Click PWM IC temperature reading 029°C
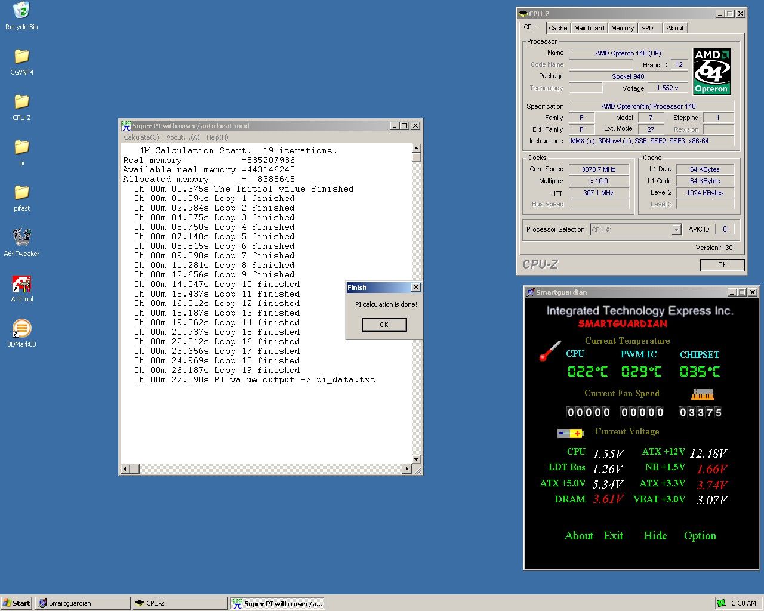Viewport: 764px width, 611px height. click(x=641, y=372)
